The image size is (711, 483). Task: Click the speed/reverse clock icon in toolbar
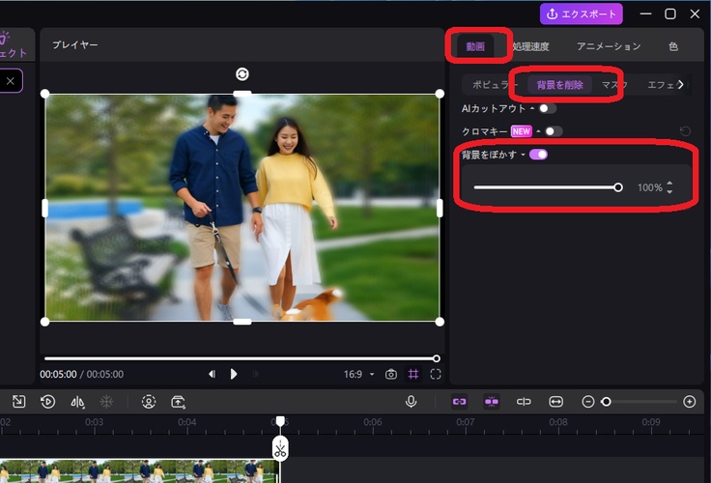coord(47,401)
